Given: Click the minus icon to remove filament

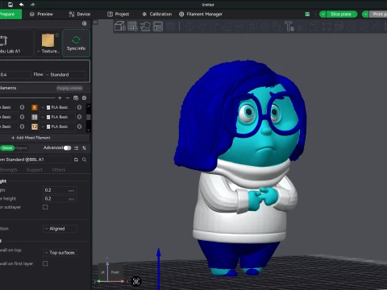Looking at the screenshot, I should click(68, 98).
